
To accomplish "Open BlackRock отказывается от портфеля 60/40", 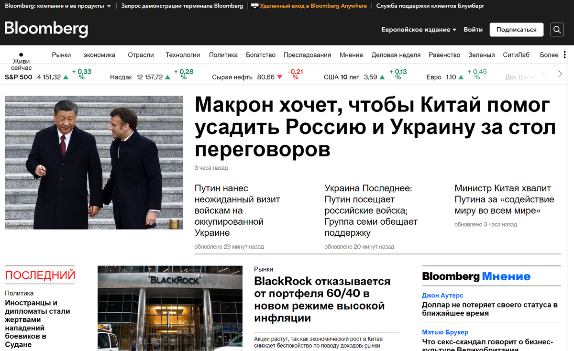I will pyautogui.click(x=322, y=300).
